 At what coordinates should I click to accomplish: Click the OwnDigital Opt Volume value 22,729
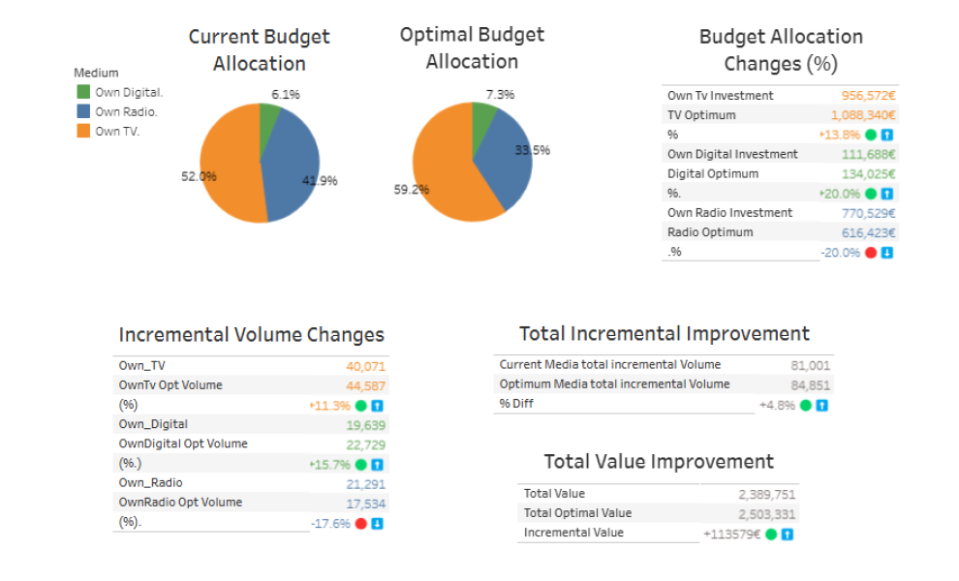[366, 444]
